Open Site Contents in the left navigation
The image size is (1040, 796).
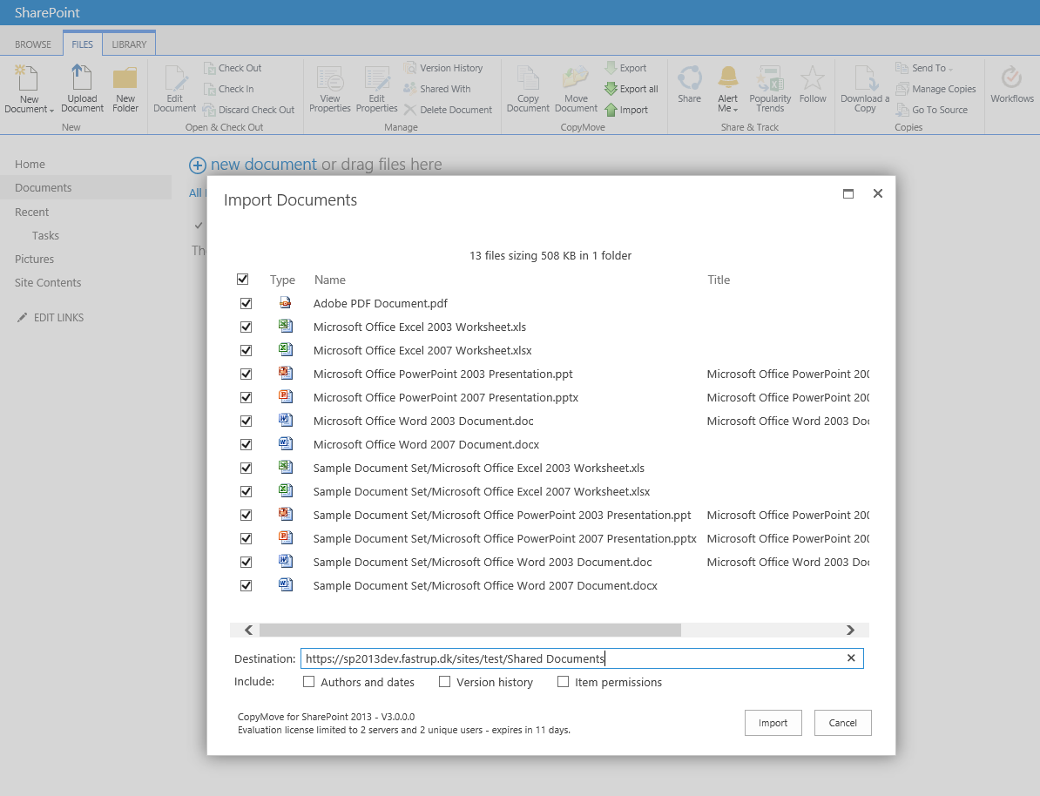48,282
